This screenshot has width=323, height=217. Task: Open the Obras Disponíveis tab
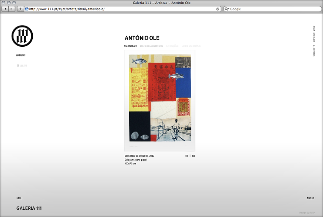pyautogui.click(x=191, y=46)
